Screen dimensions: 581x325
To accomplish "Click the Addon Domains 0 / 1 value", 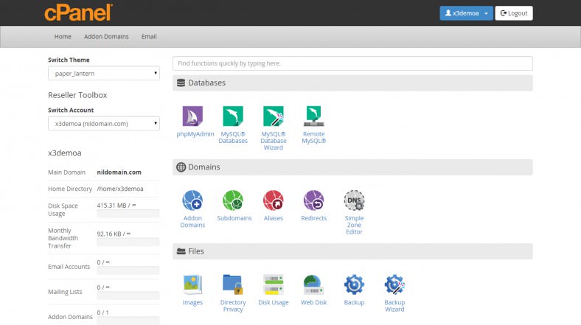I will 102,312.
